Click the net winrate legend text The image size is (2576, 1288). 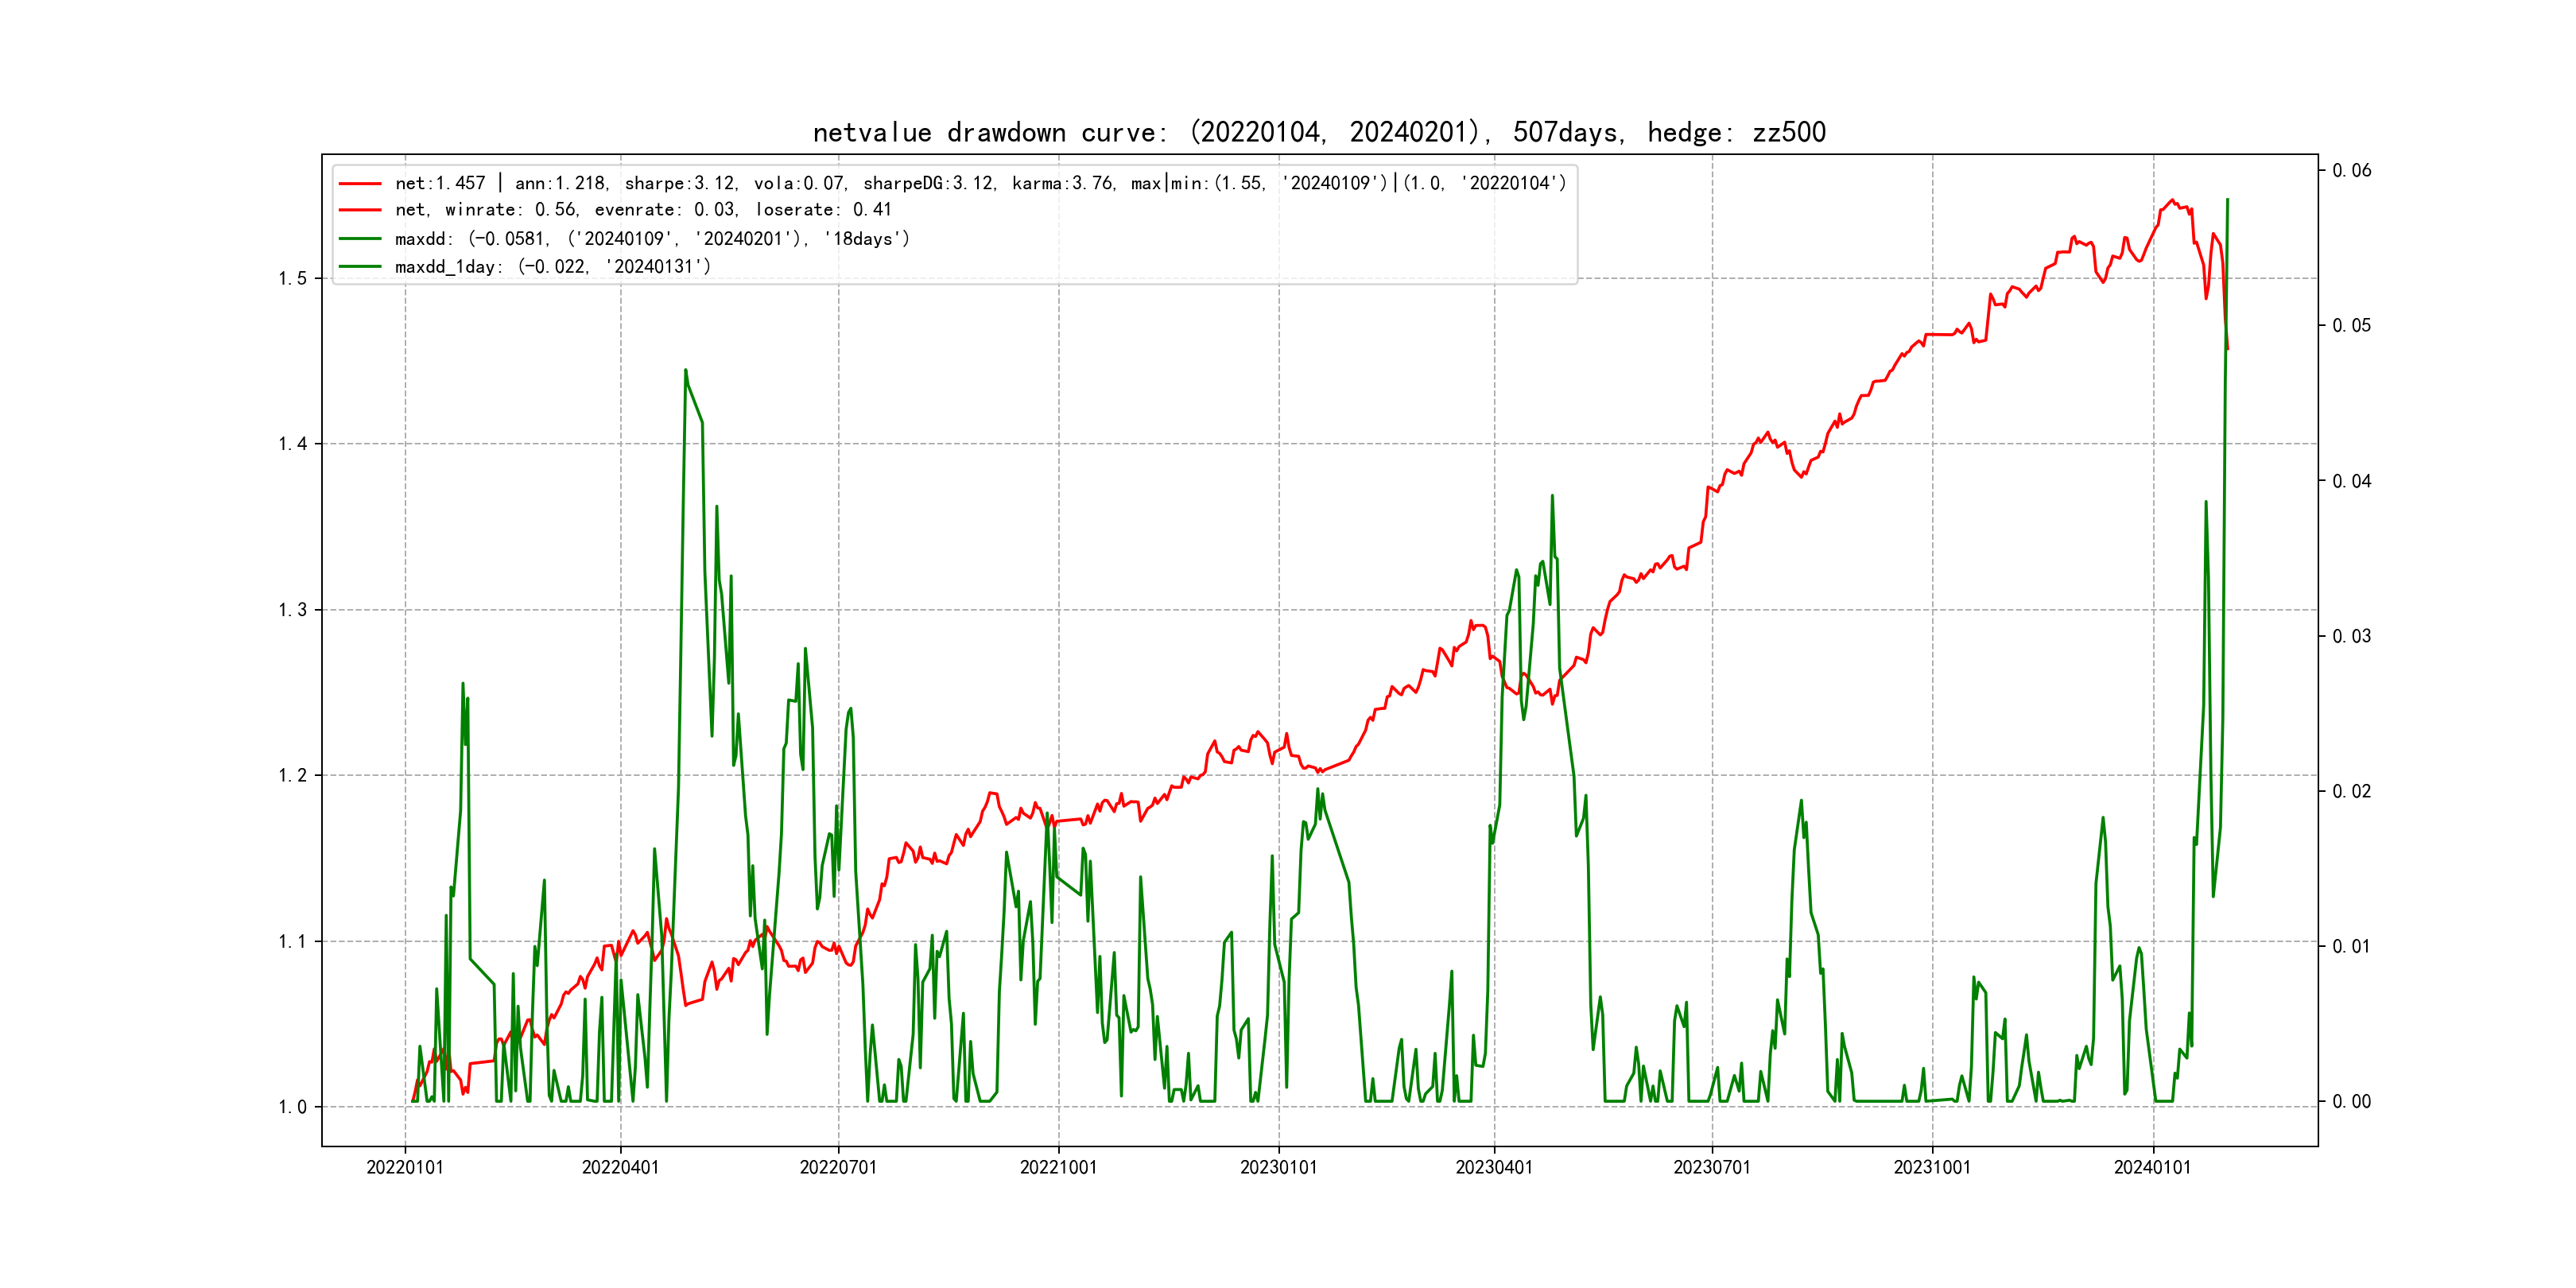coord(642,210)
